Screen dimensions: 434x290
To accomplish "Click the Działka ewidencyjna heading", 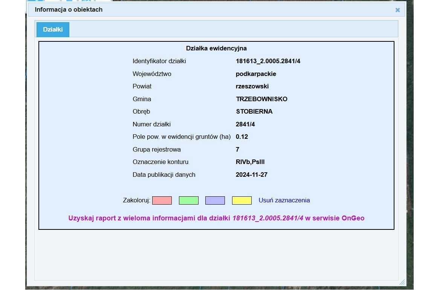I will (216, 49).
